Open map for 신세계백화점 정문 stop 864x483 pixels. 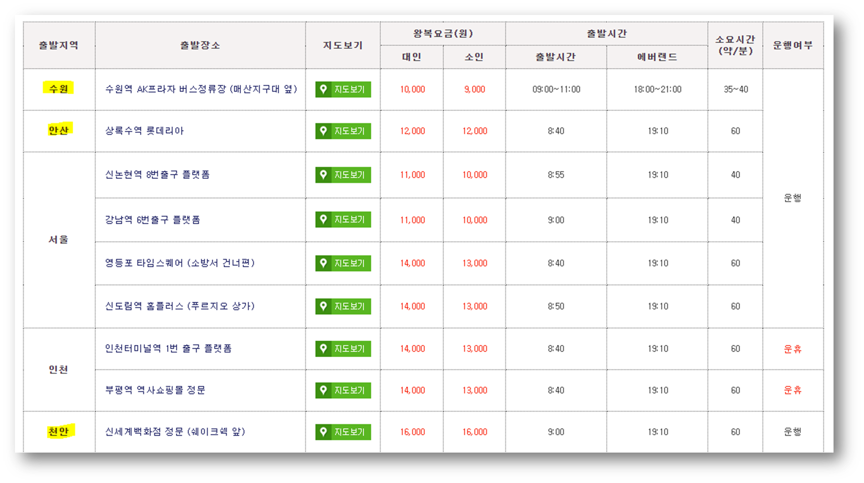(x=343, y=432)
